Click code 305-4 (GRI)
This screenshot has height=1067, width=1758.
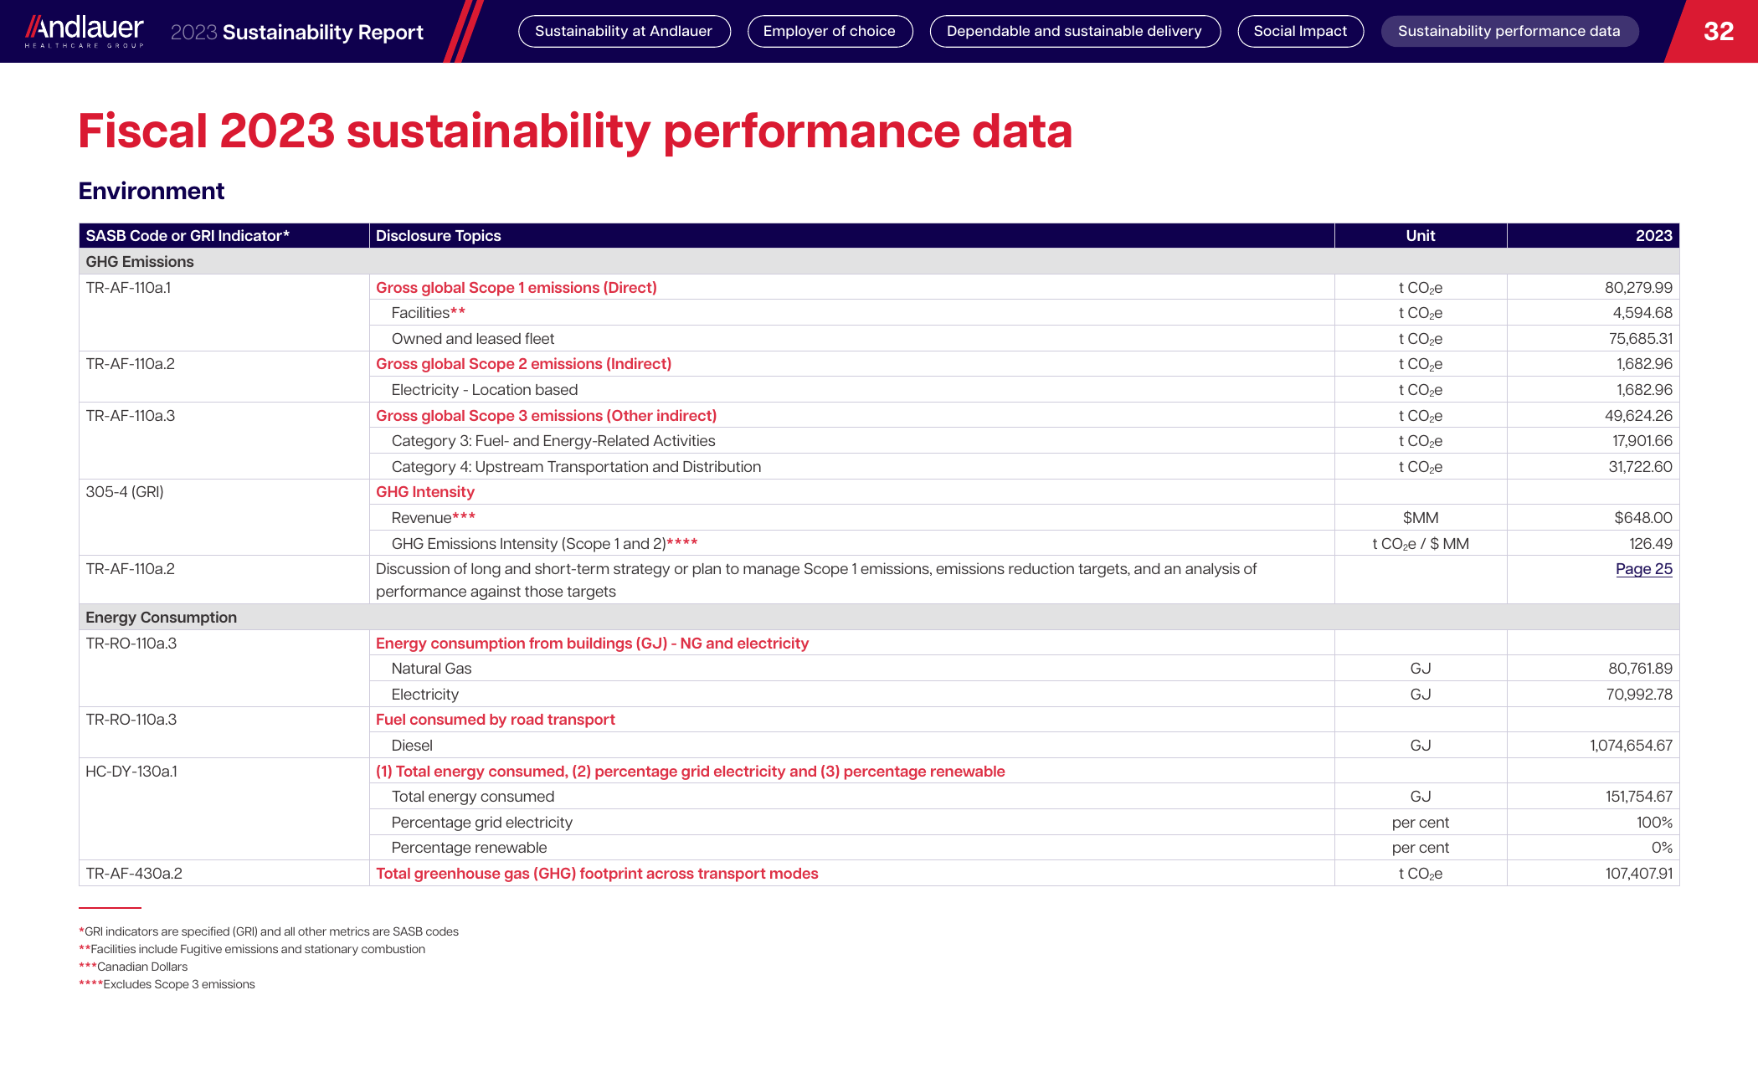[125, 492]
